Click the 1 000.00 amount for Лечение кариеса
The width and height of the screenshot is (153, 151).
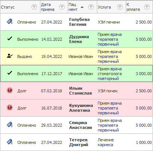[x=144, y=142]
